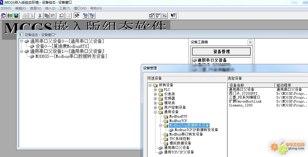This screenshot has width=308, height=157.
Task: Open the 帮助(H) menu
Action: [96, 8]
